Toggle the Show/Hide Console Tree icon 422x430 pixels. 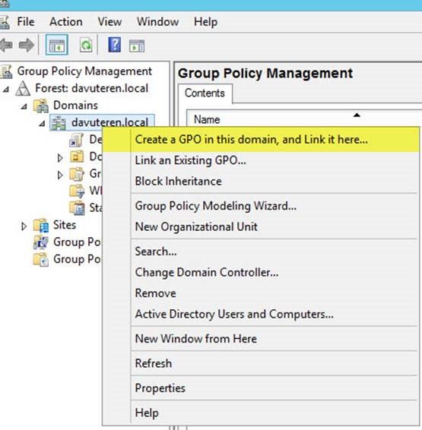(57, 45)
